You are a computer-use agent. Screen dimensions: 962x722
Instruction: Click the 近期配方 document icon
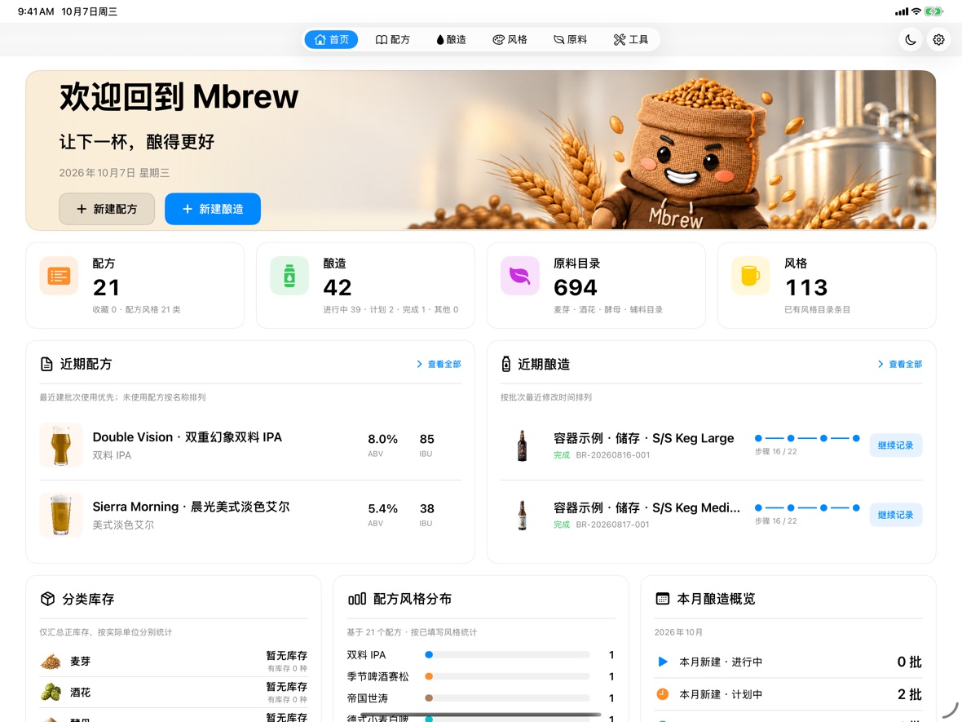pyautogui.click(x=46, y=364)
